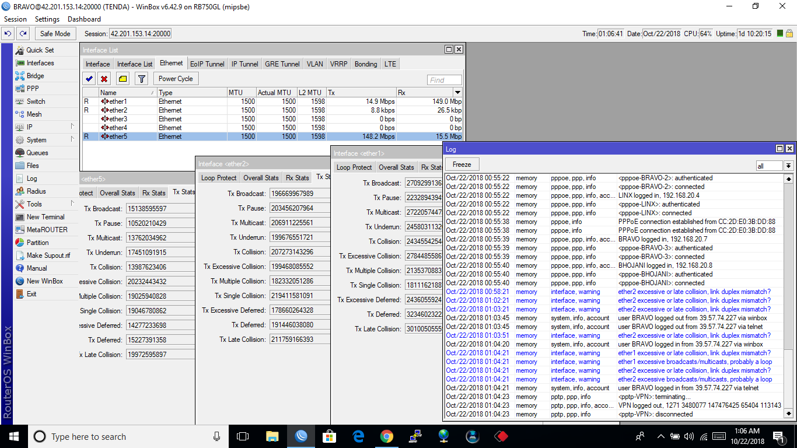
Task: Open the Settings menu
Action: [47, 19]
